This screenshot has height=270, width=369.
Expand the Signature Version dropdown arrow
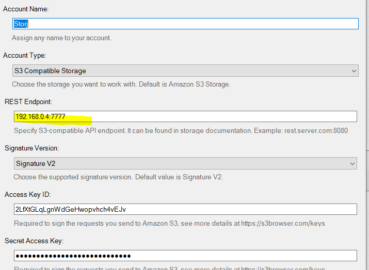pyautogui.click(x=352, y=163)
